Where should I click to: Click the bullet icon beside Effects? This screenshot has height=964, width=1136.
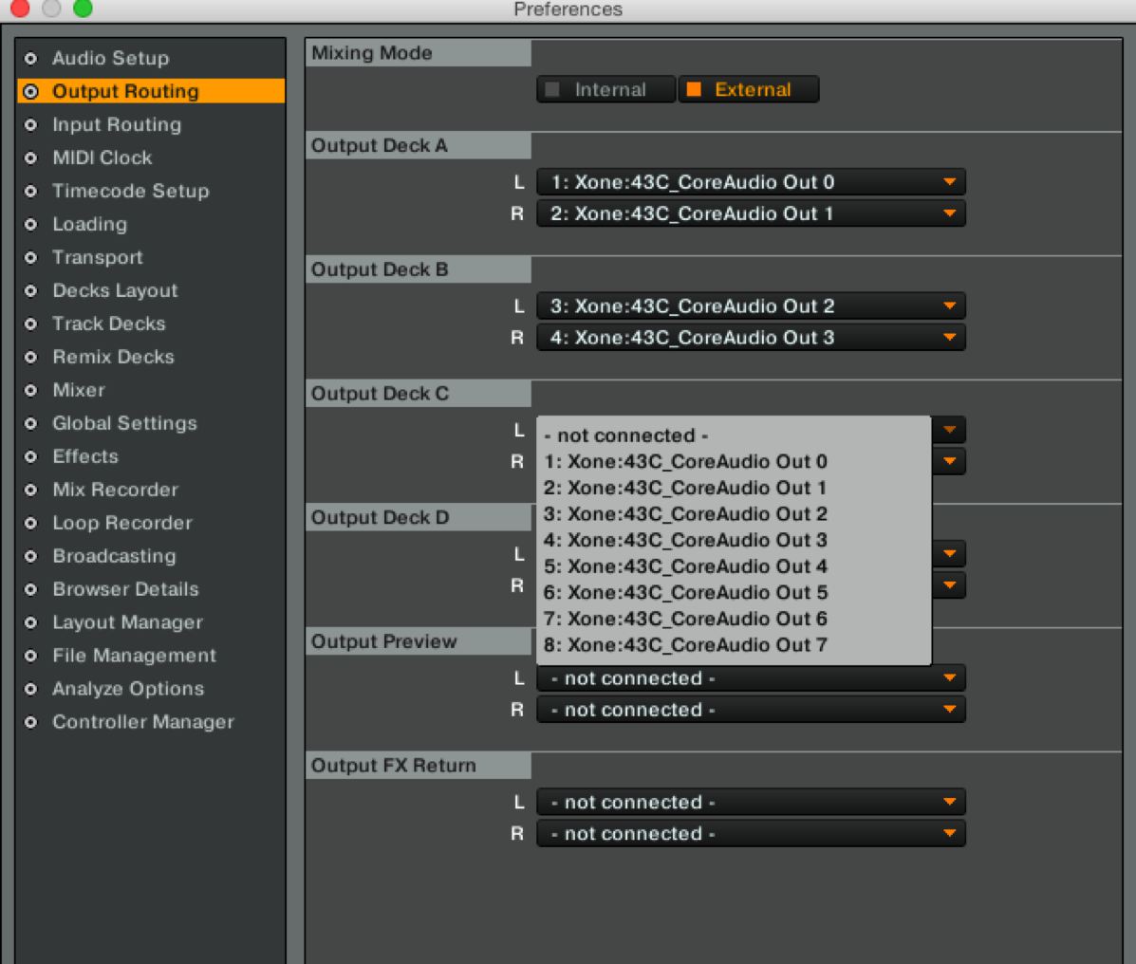[x=30, y=457]
